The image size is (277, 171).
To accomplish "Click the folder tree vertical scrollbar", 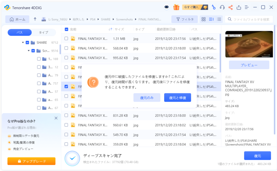I will pyautogui.click(x=60, y=49).
